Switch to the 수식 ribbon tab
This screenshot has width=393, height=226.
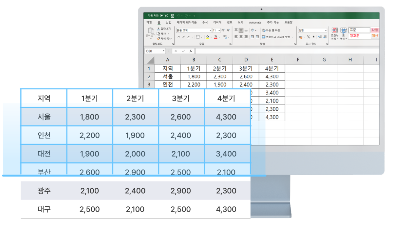point(205,22)
